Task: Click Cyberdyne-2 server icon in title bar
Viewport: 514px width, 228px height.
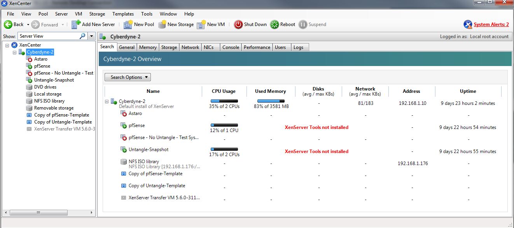Action: (103, 37)
